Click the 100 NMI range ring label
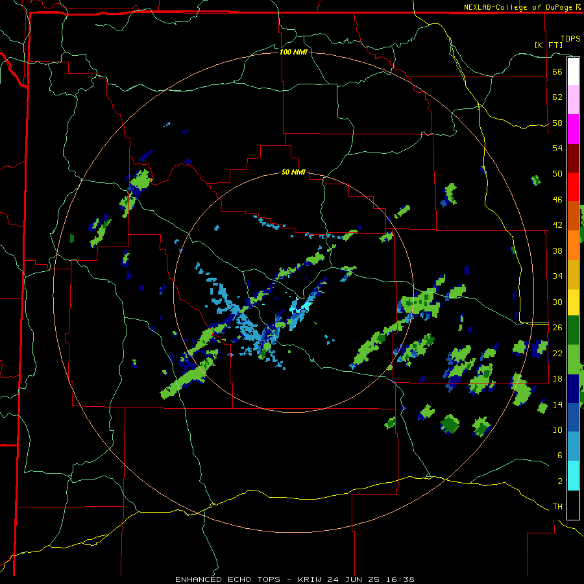 click(293, 52)
